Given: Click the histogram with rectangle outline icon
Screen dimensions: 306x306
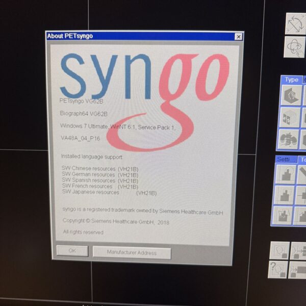Looking at the screenshot, I should point(284,195).
